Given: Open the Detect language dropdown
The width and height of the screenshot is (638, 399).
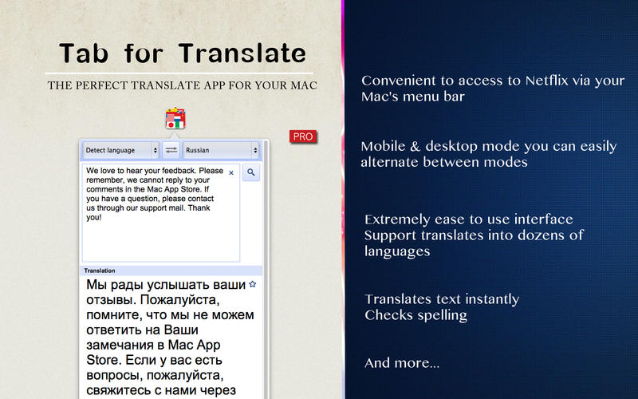Looking at the screenshot, I should coord(121,150).
